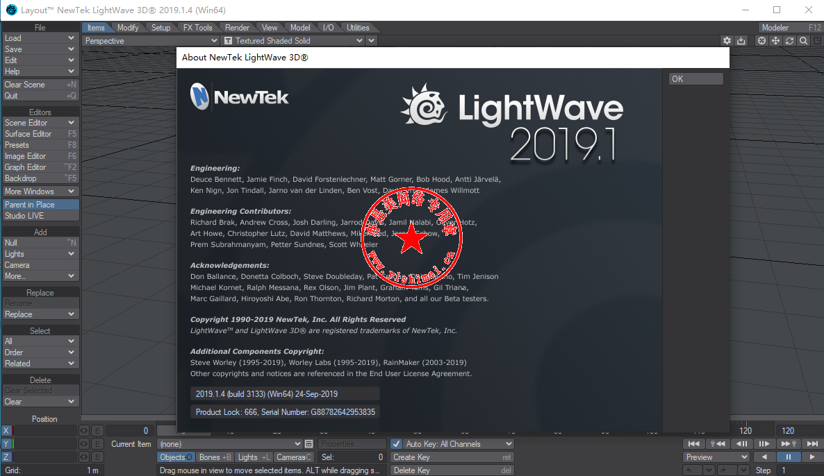
Task: Open the FX Tools tab
Action: click(x=197, y=27)
